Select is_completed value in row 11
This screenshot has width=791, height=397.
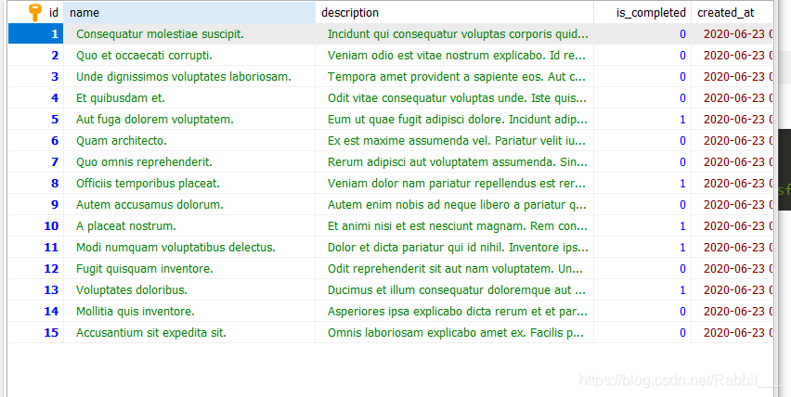click(x=682, y=248)
